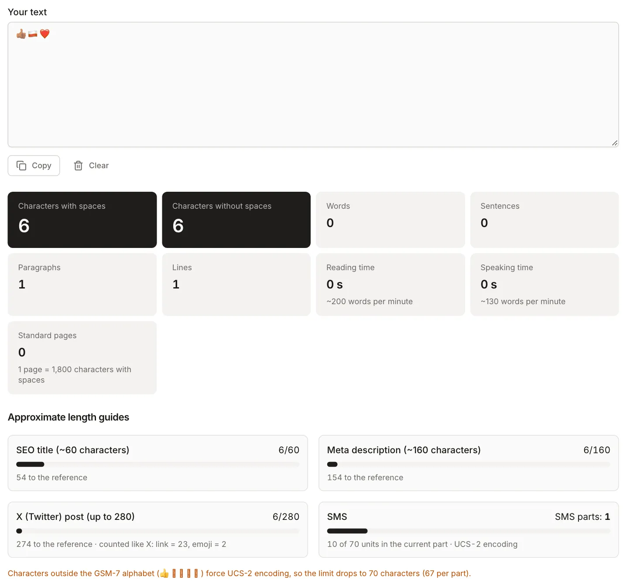The height and width of the screenshot is (587, 627).
Task: Click the Clear button label
Action: point(99,166)
